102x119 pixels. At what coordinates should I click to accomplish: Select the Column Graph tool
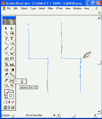tap(12, 64)
